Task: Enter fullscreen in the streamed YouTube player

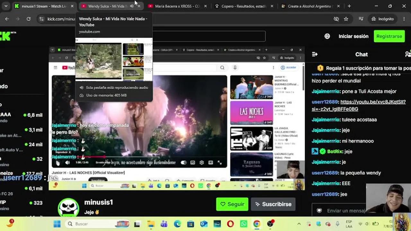Action: coord(220,163)
